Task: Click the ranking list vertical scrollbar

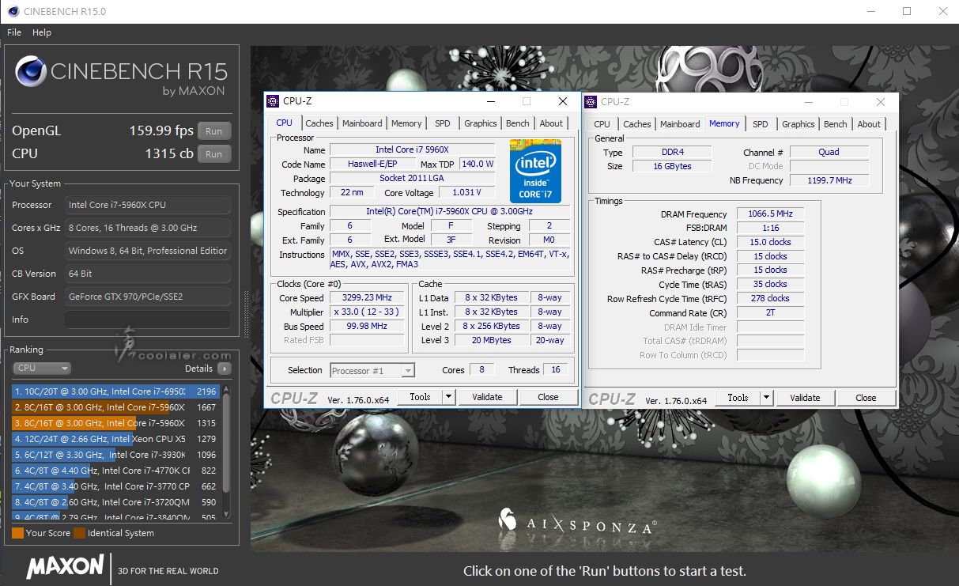Action: pos(227,452)
